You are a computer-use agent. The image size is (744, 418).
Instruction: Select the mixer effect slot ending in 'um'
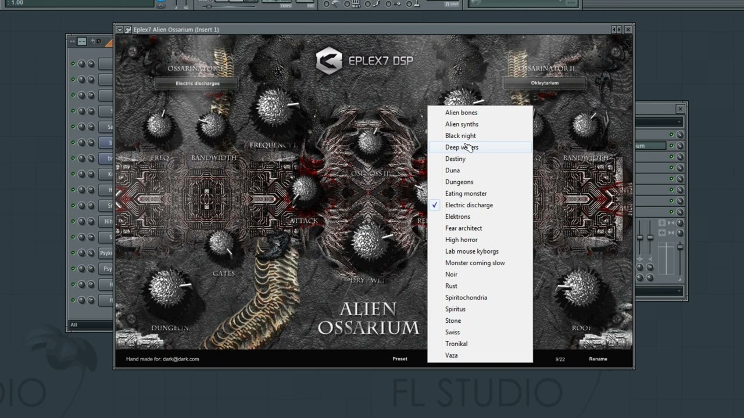[651, 146]
